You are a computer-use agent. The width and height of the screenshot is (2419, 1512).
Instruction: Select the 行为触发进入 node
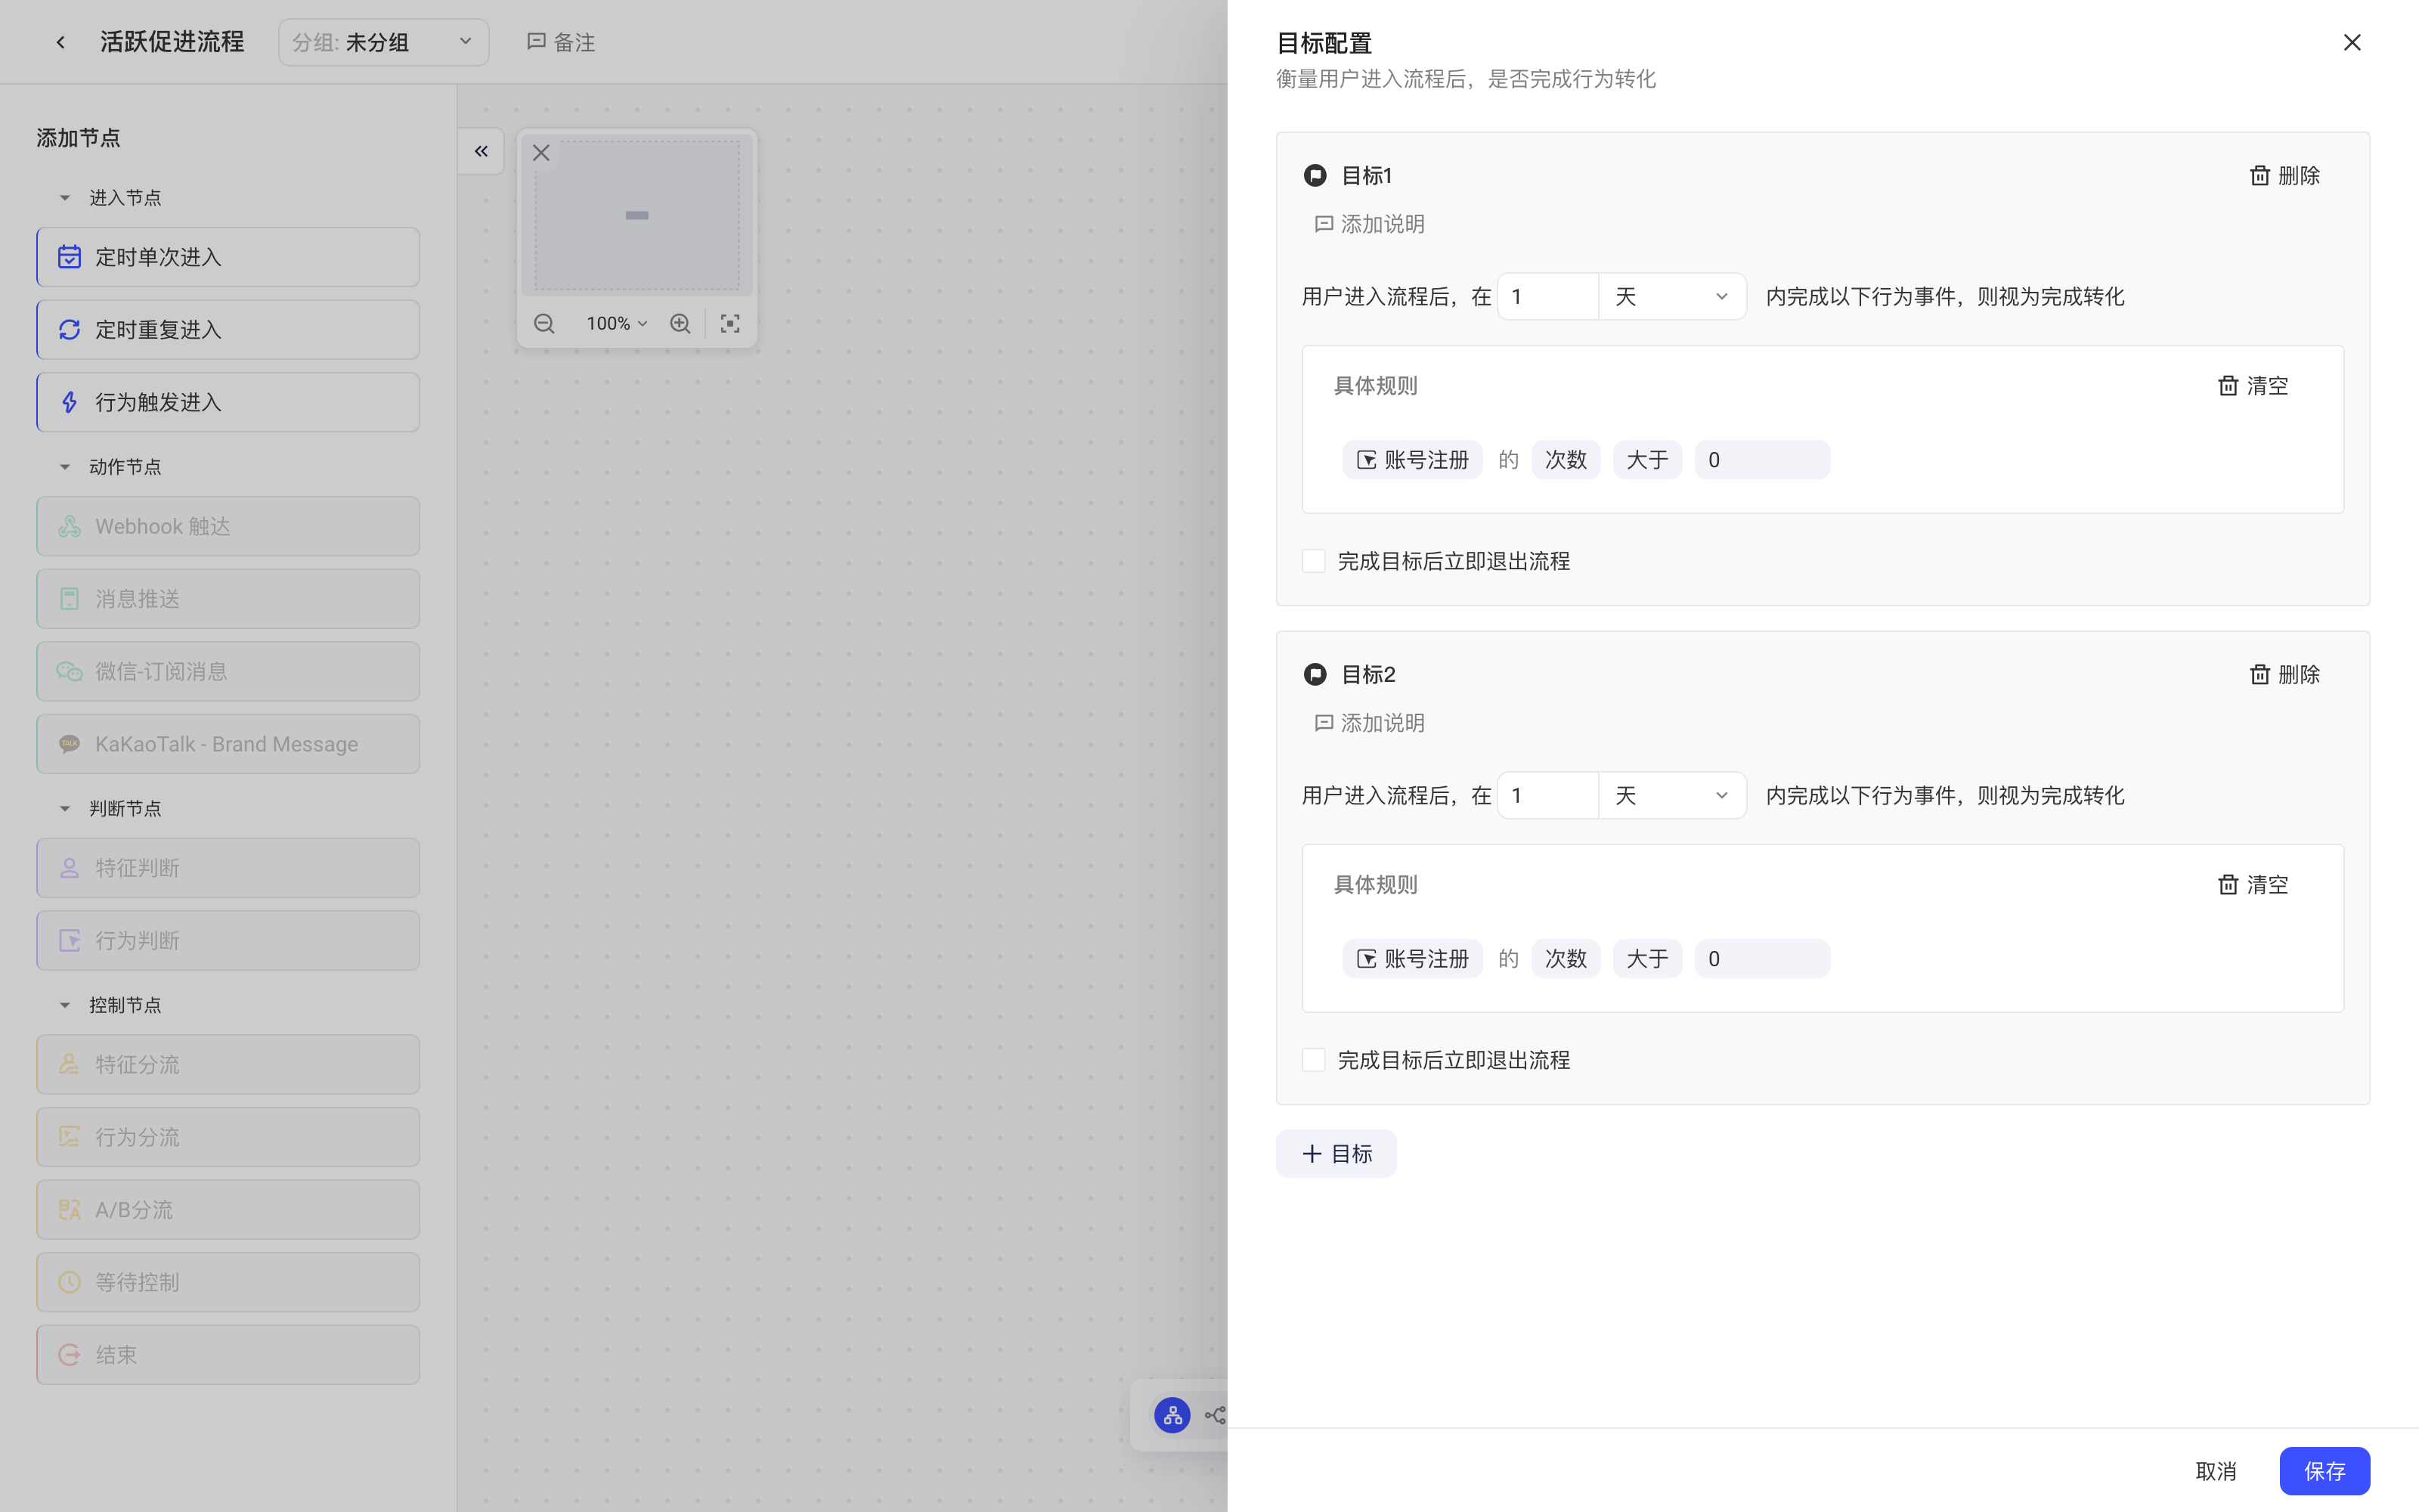click(x=228, y=402)
